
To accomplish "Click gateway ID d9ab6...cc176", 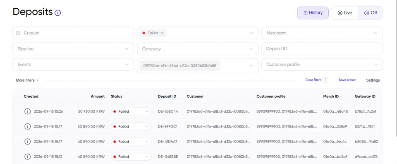I will point(366,157).
